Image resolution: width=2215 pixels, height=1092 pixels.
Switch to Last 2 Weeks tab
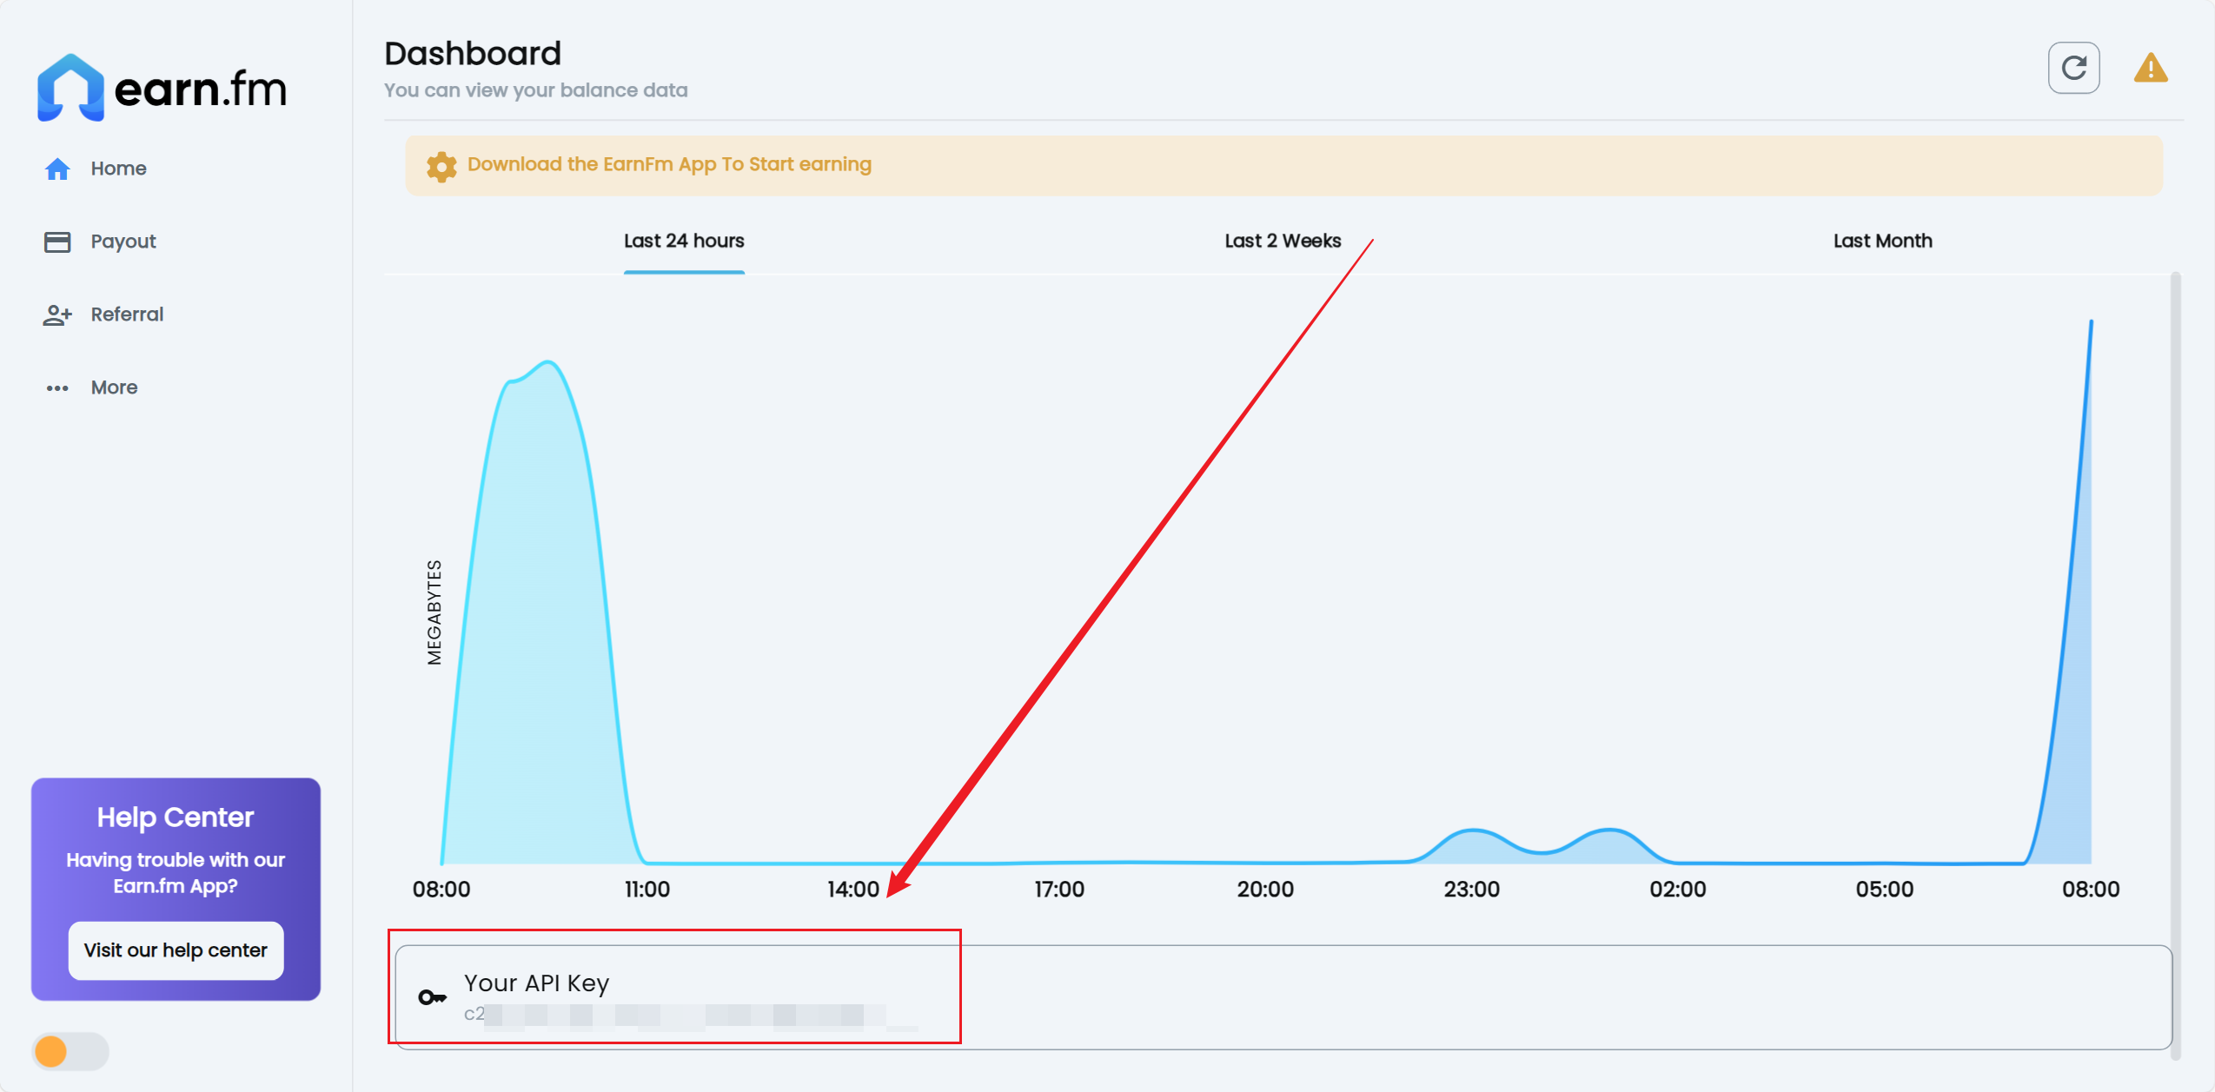click(x=1283, y=241)
